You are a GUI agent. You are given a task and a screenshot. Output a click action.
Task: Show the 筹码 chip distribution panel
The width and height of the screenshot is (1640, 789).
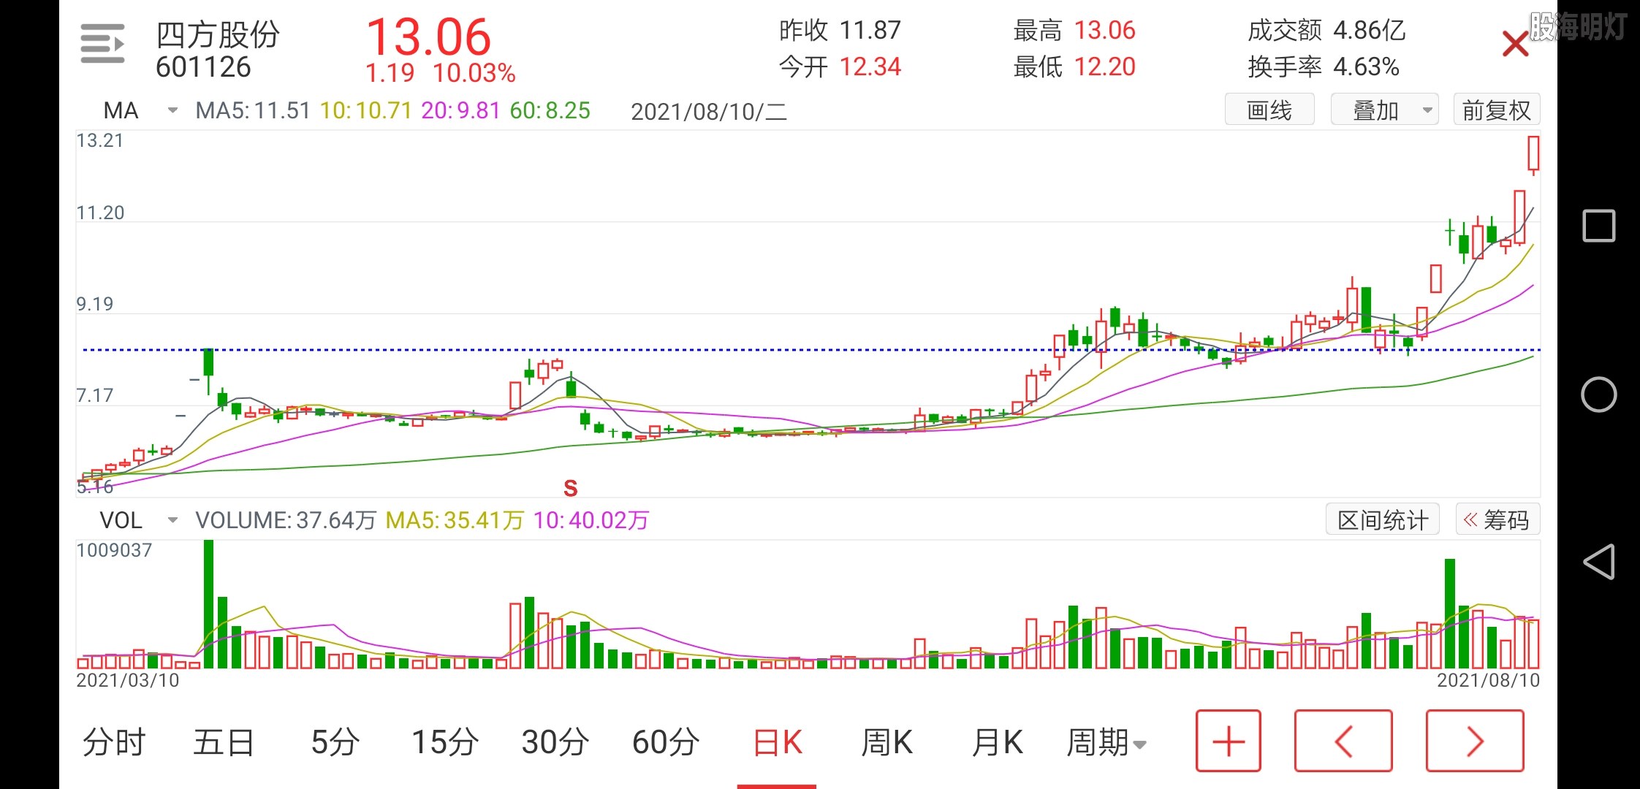[1497, 519]
